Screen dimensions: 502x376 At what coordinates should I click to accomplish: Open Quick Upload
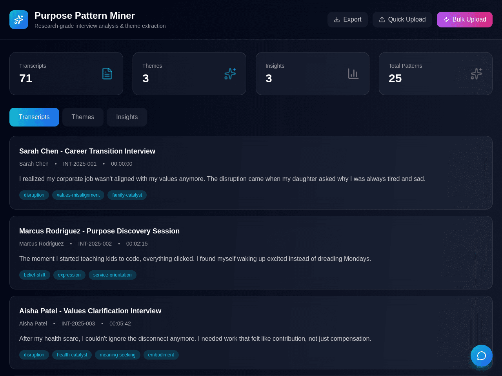402,20
